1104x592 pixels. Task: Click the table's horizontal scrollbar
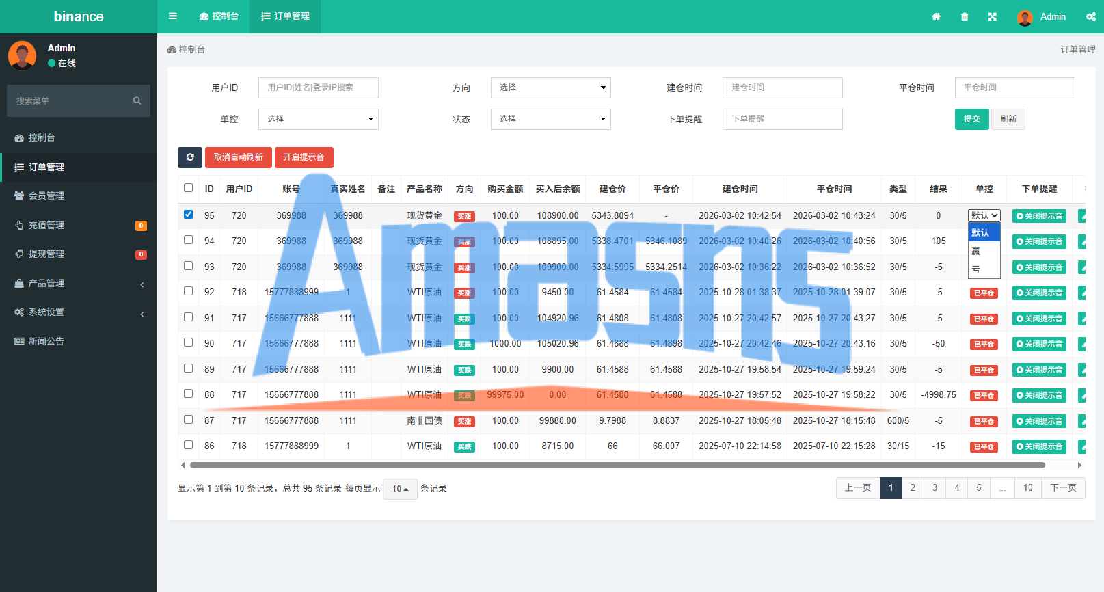617,465
